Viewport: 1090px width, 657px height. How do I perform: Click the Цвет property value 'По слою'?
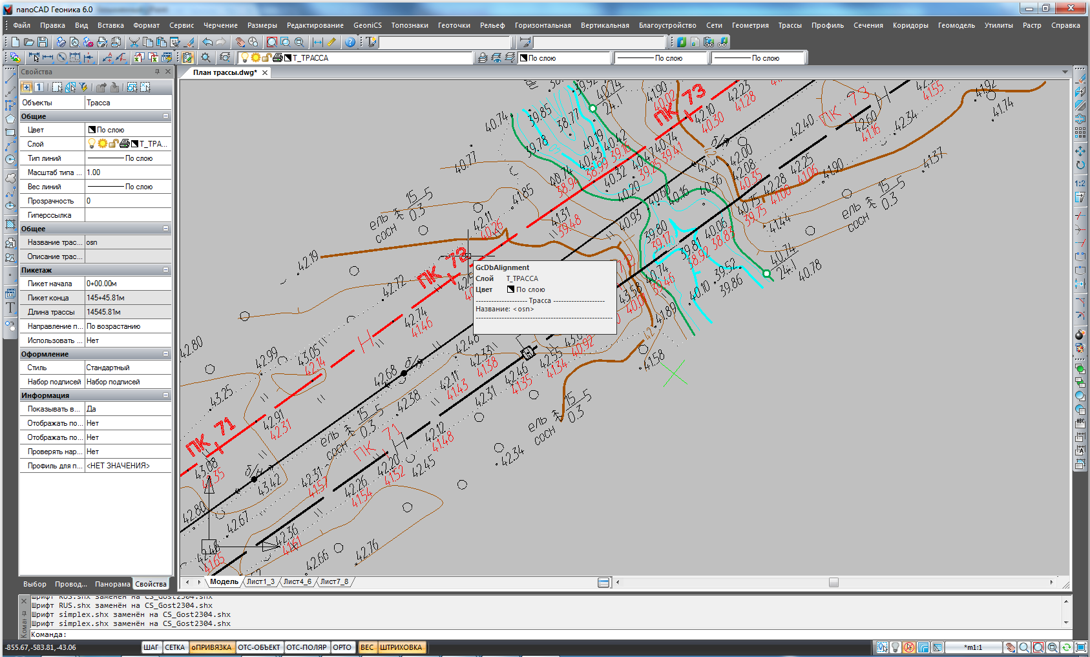pos(129,130)
